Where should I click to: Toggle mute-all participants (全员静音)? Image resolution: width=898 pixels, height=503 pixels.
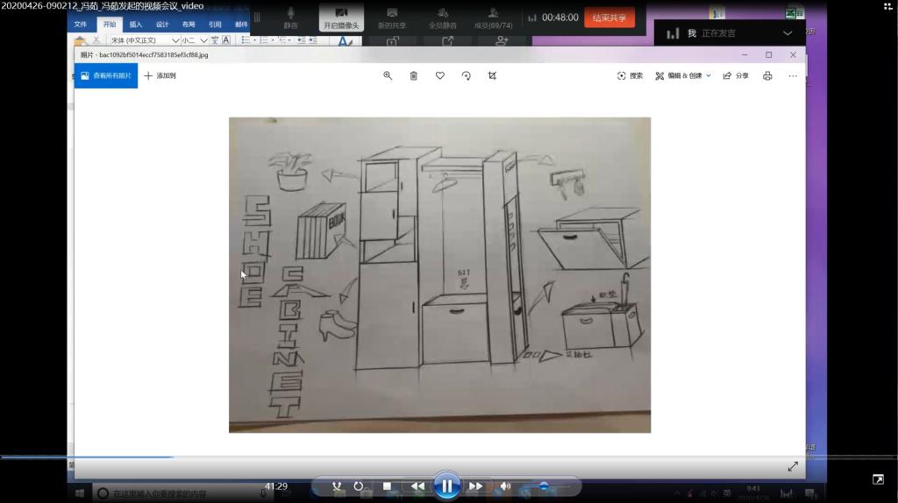pos(442,18)
